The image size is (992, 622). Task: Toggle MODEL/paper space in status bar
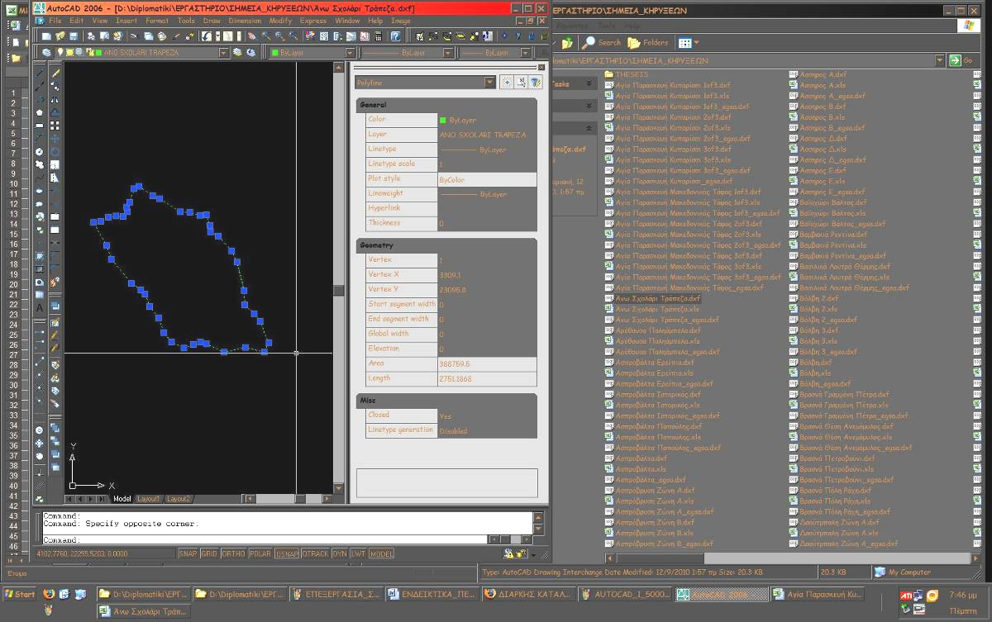tap(382, 554)
